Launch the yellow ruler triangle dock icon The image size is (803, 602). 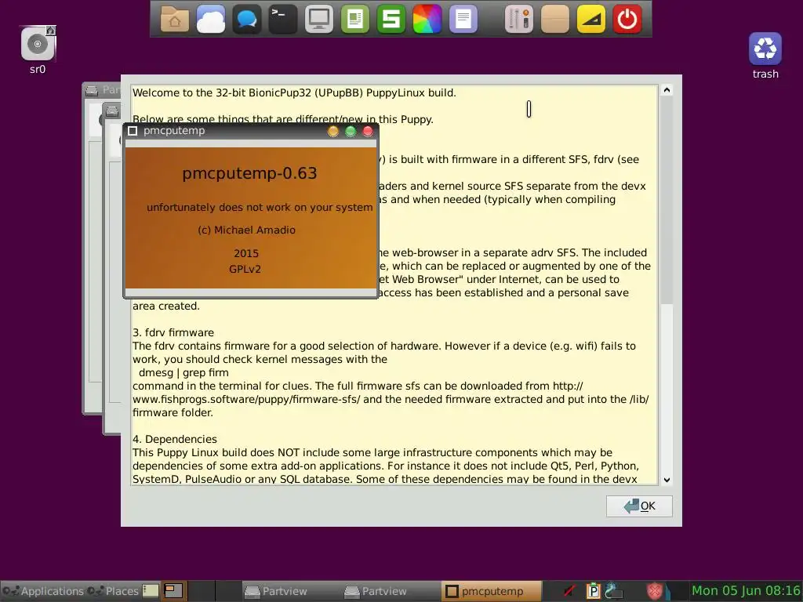click(x=591, y=20)
